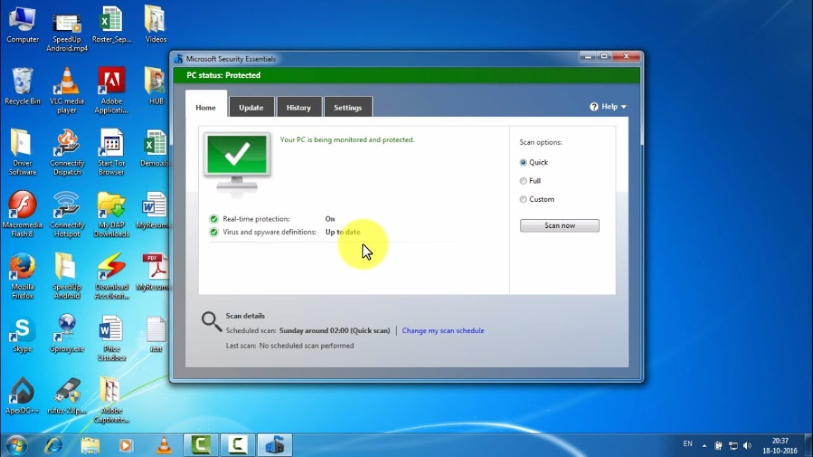Screen dimensions: 813x457
Task: Expand the Help dropdown arrow
Action: [624, 107]
